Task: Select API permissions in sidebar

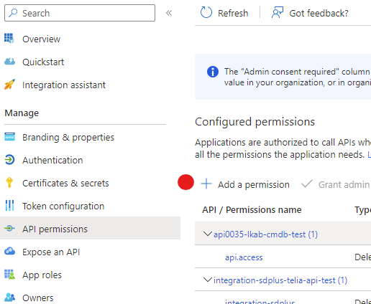Action: (x=90, y=228)
